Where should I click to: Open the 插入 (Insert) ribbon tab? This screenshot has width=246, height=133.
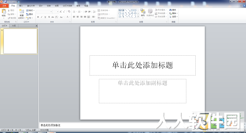[21, 6]
